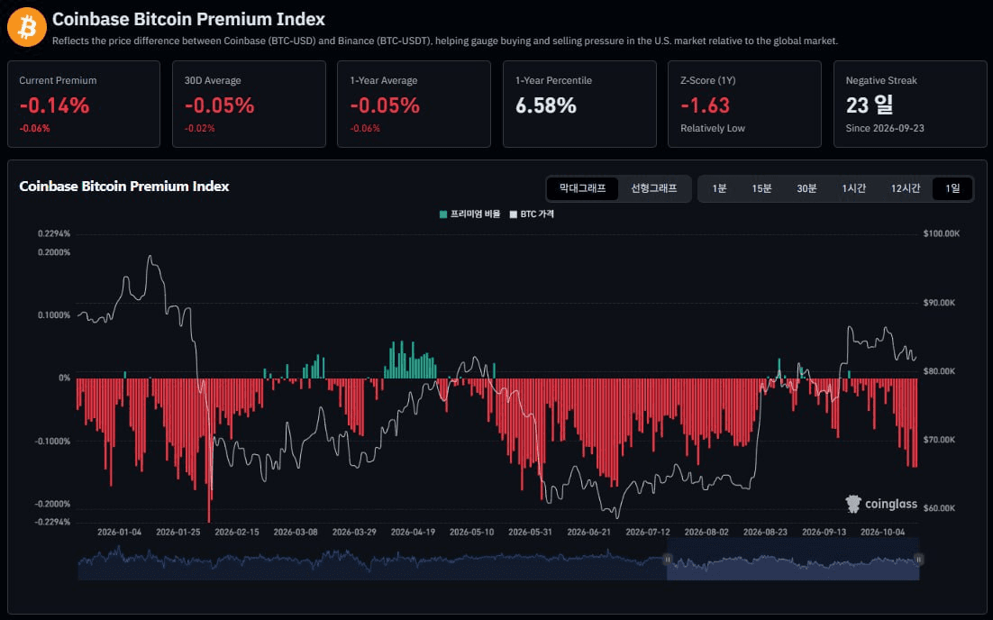This screenshot has height=620, width=993.
Task: Click the 1-Year Percentile 6.58% value
Action: [x=546, y=105]
